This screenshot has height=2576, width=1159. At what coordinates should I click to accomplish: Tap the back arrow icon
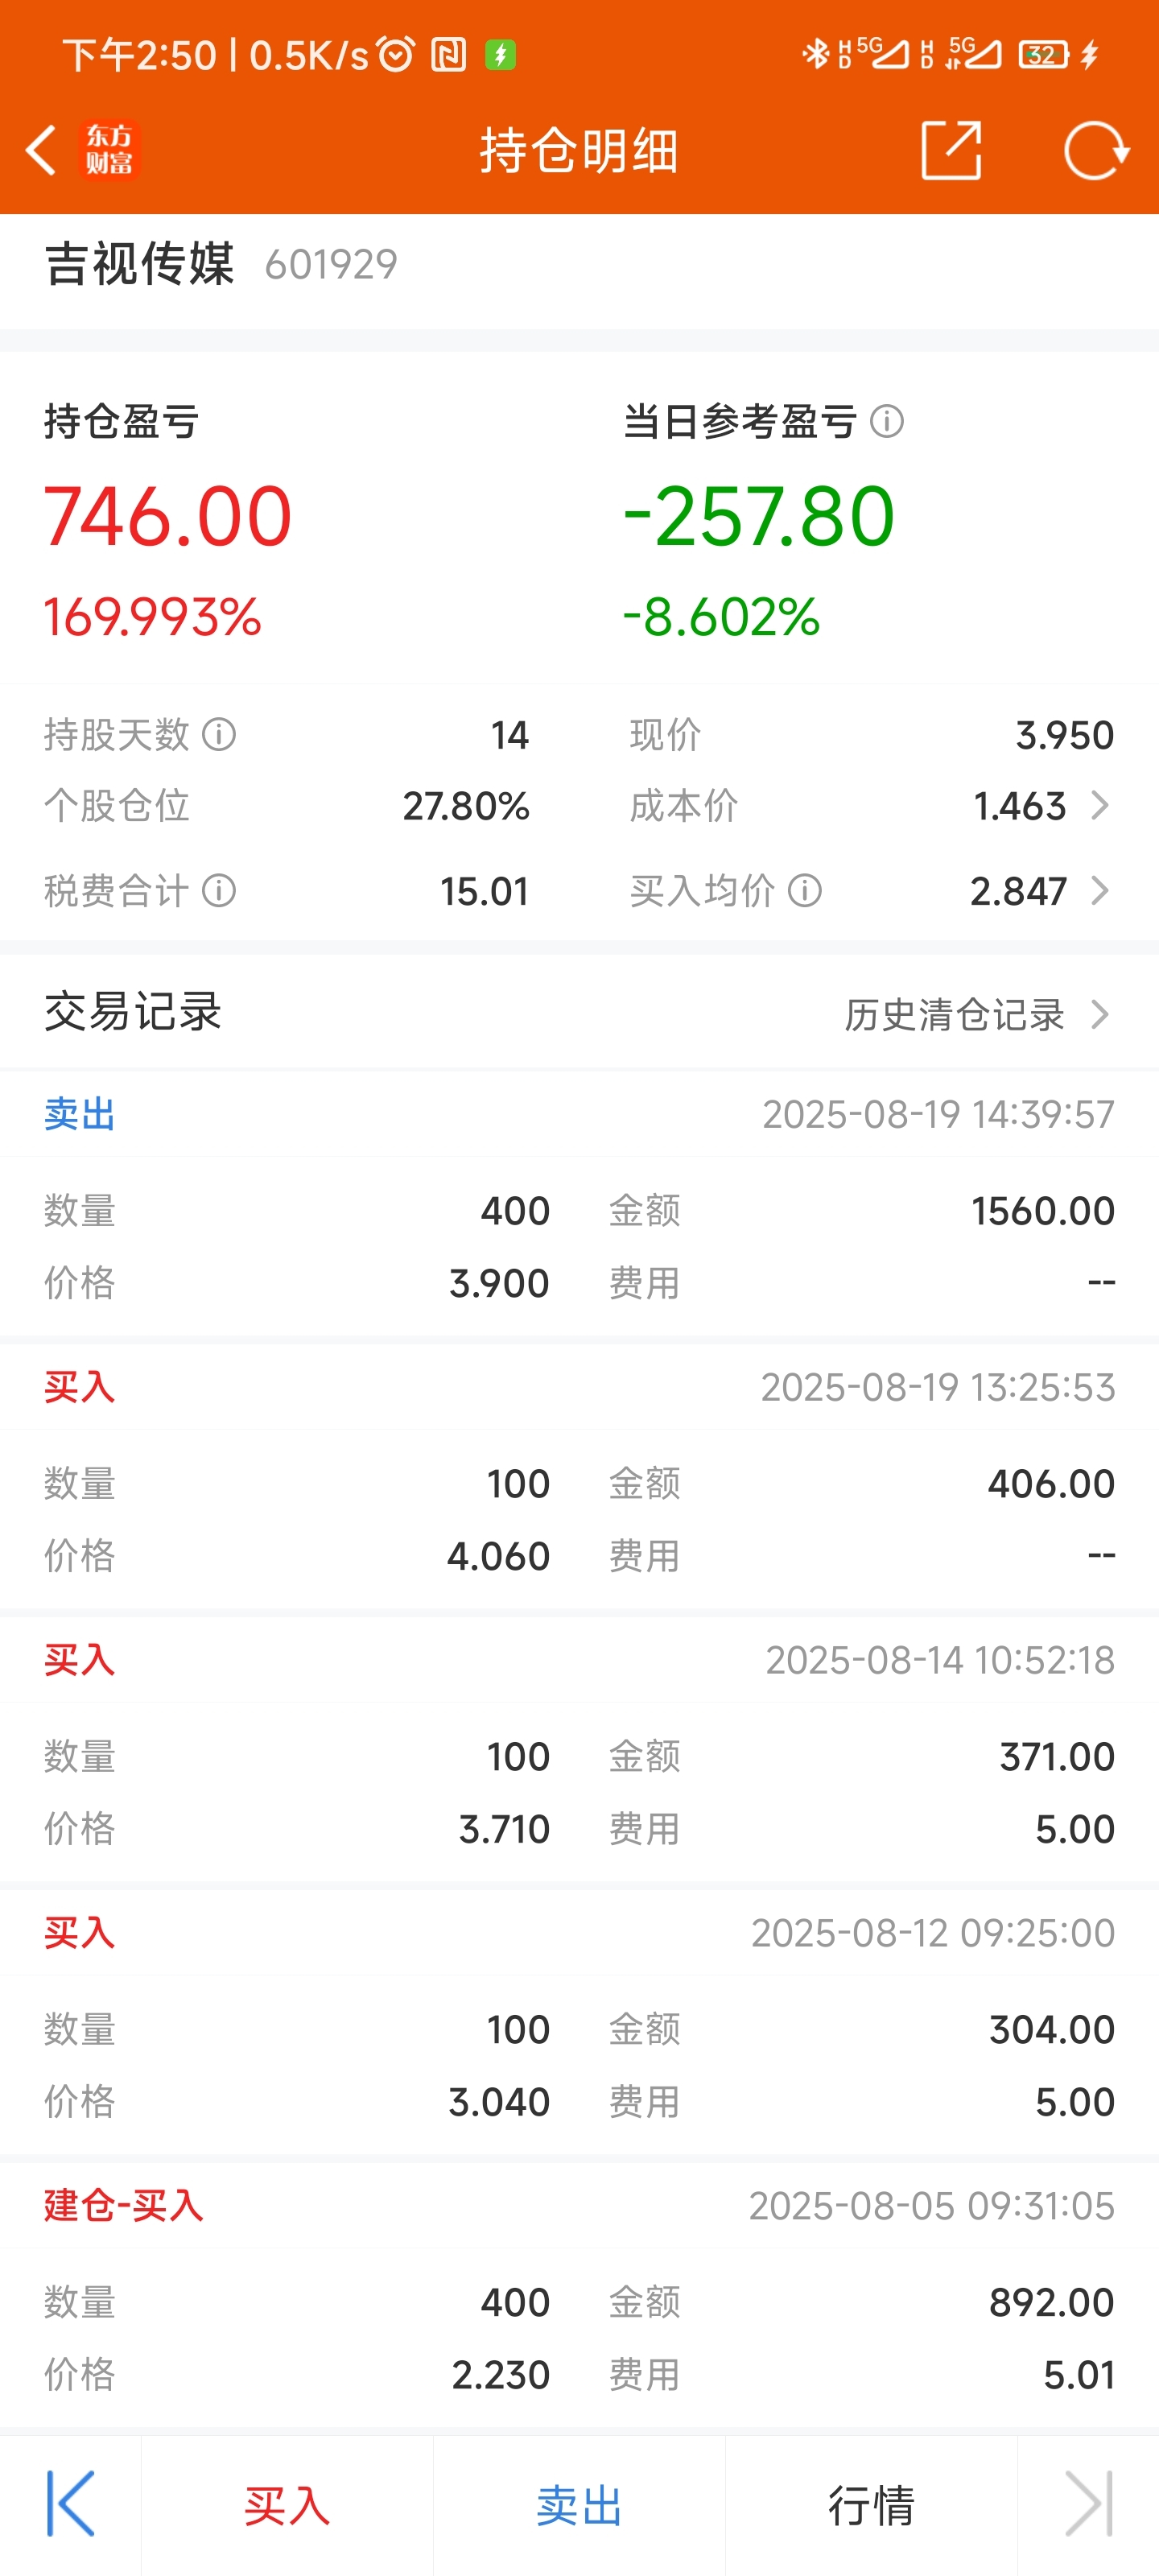41,151
